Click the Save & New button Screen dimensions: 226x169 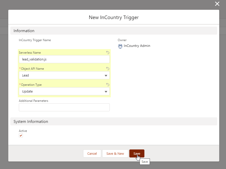coord(115,153)
